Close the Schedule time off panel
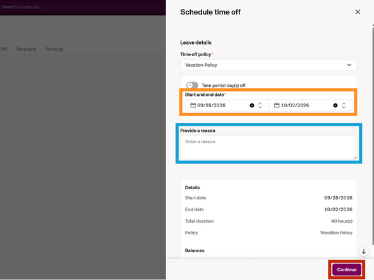 pos(358,12)
